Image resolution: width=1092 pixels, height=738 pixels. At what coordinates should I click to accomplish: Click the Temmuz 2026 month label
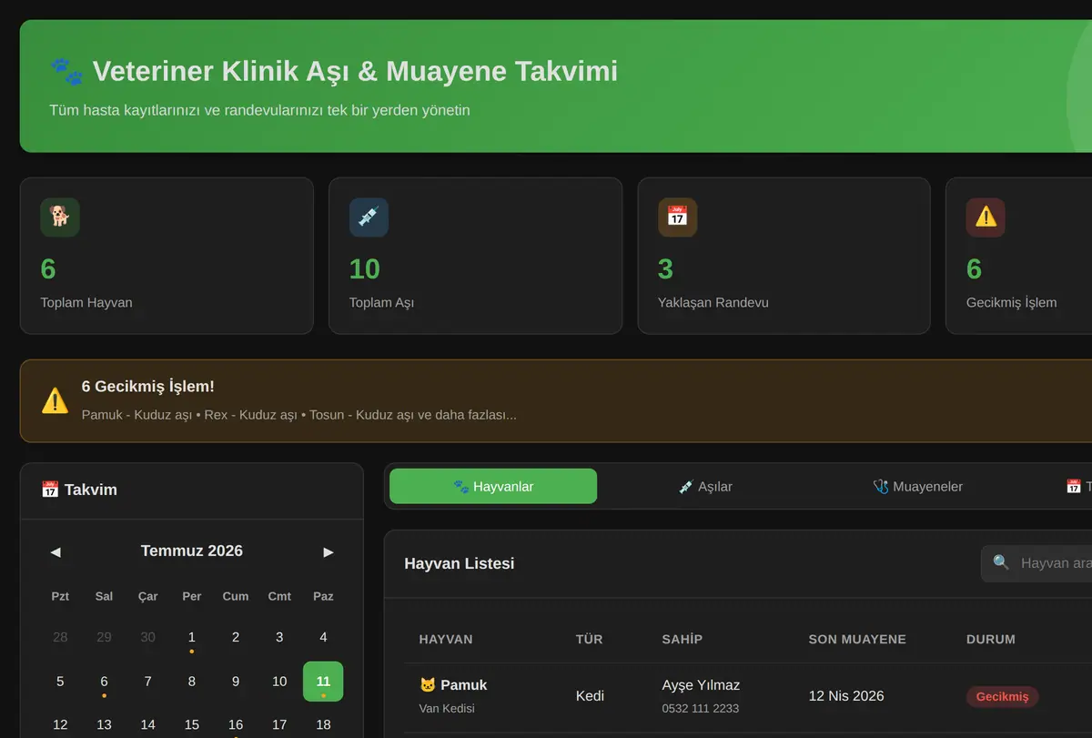coord(192,551)
